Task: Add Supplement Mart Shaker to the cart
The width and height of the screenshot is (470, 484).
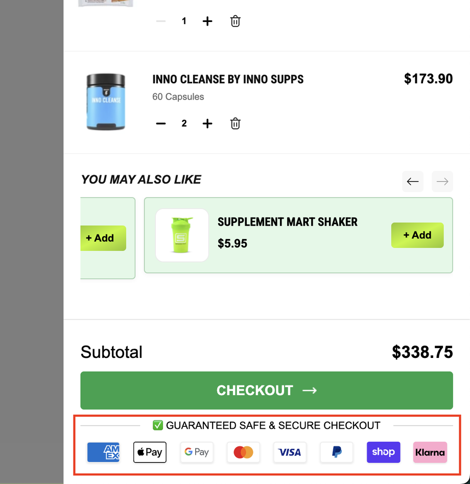Action: (417, 235)
